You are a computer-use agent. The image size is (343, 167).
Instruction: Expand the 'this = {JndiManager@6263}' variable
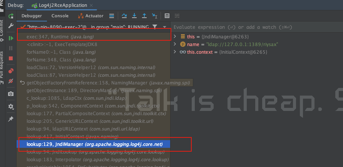pyautogui.click(x=175, y=36)
